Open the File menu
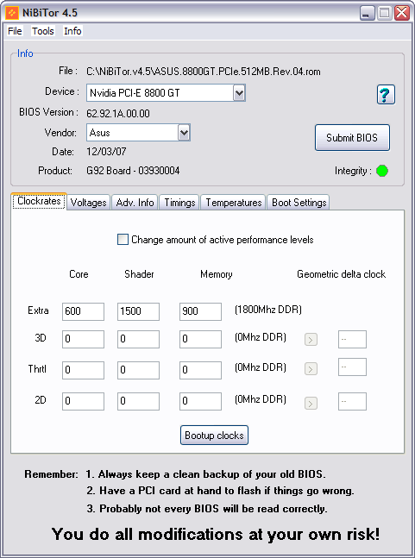 coord(15,31)
